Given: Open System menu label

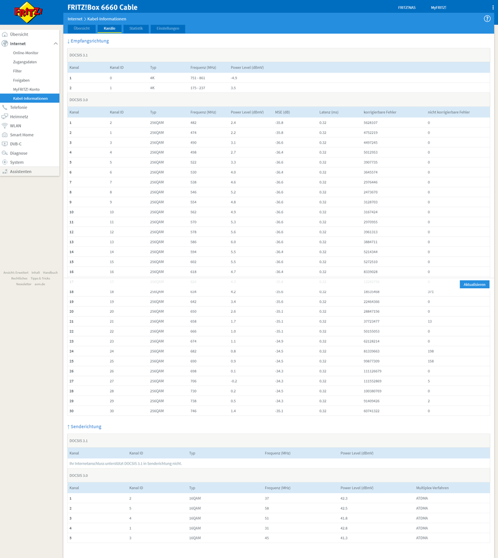Looking at the screenshot, I should (17, 163).
